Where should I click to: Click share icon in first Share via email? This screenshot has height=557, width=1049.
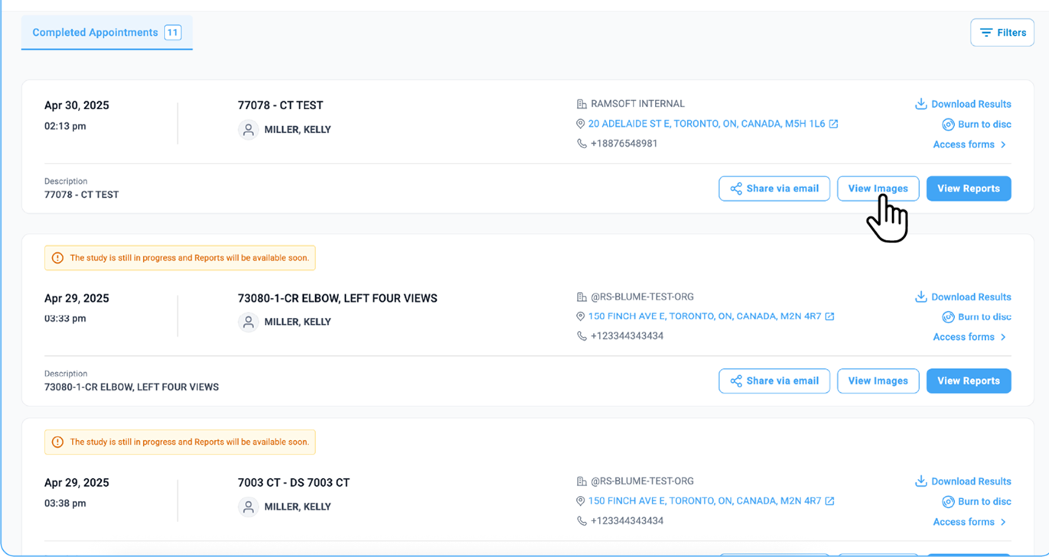coord(735,189)
